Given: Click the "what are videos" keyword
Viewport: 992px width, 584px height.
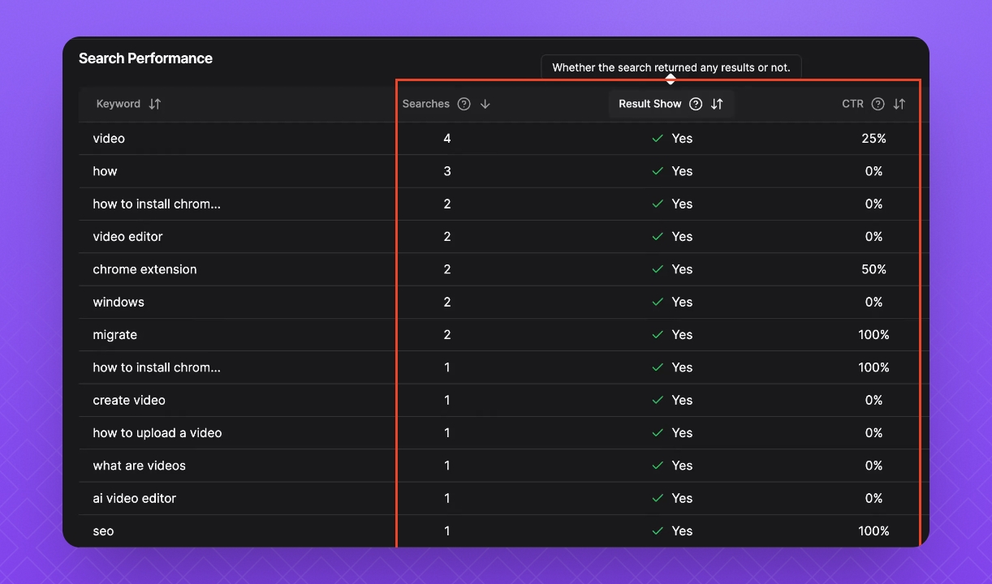Looking at the screenshot, I should tap(139, 466).
